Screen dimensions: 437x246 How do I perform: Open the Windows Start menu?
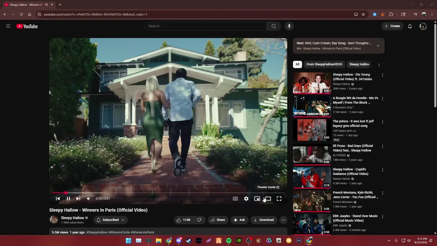click(128, 241)
